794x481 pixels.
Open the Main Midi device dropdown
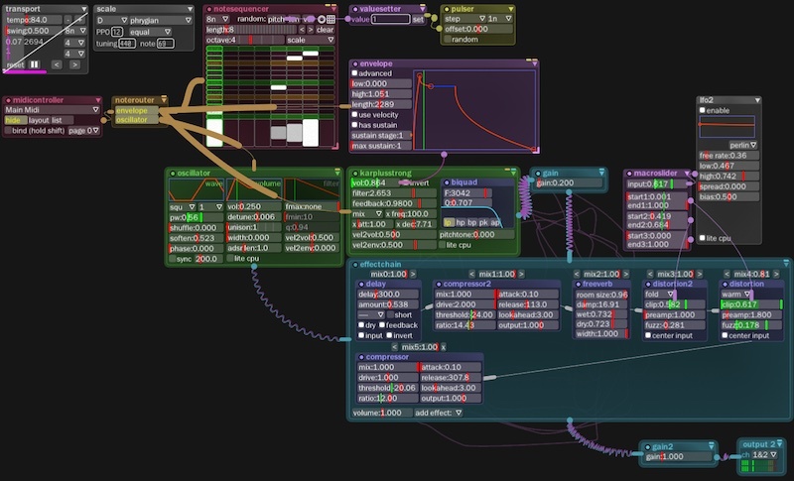[x=50, y=110]
